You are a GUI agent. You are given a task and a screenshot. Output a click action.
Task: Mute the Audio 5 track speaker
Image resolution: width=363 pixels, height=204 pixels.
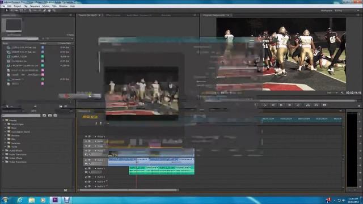86,186
